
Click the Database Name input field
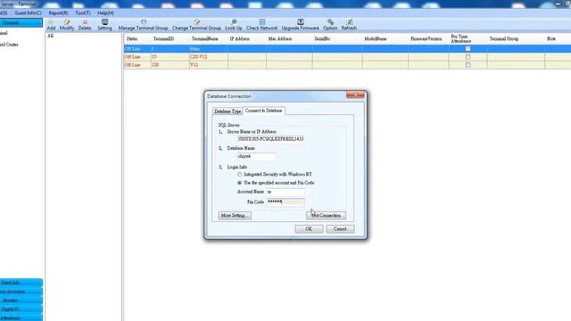256,156
